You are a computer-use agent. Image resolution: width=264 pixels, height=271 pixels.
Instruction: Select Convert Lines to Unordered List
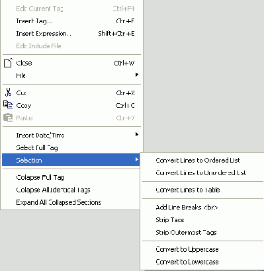202,173
